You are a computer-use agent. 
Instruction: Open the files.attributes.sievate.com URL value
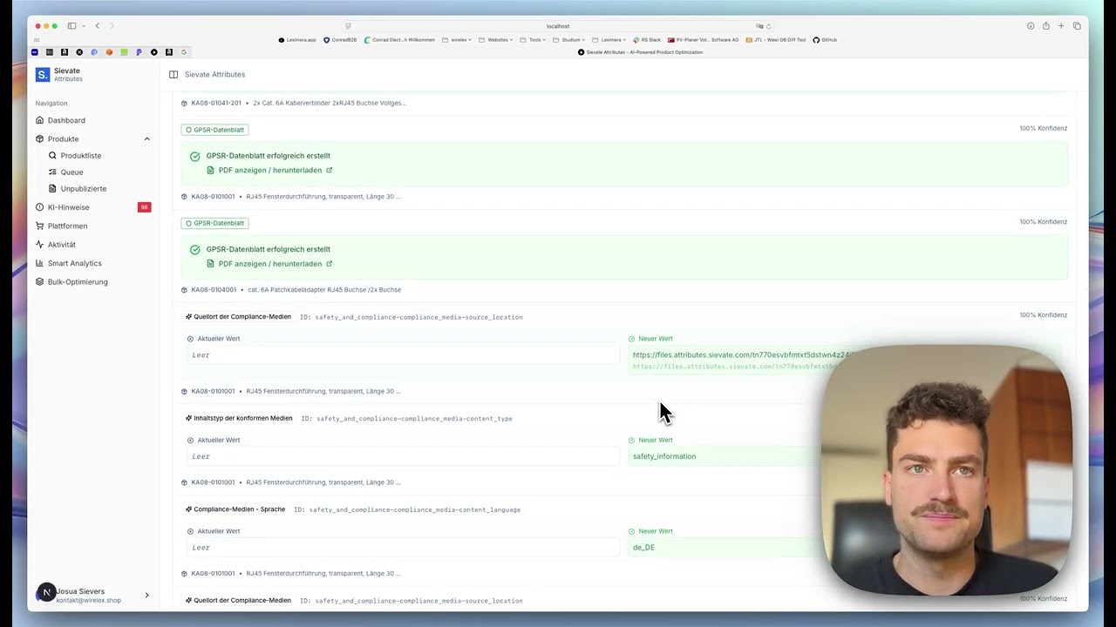741,355
